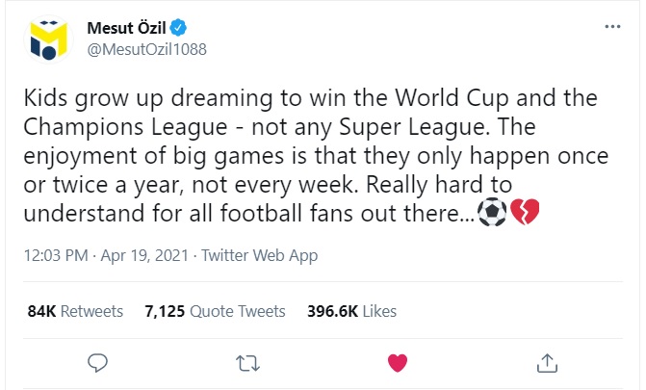Open Mesut Özil's profile avatar

[x=48, y=37]
